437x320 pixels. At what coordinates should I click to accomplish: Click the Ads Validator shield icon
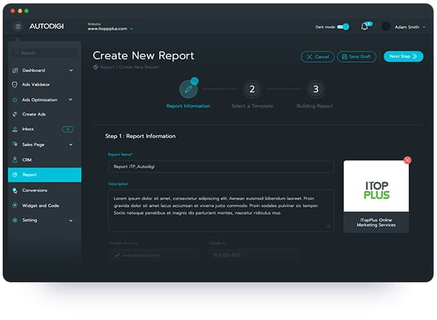(15, 85)
